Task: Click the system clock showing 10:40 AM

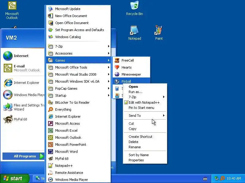Action: coord(234,178)
